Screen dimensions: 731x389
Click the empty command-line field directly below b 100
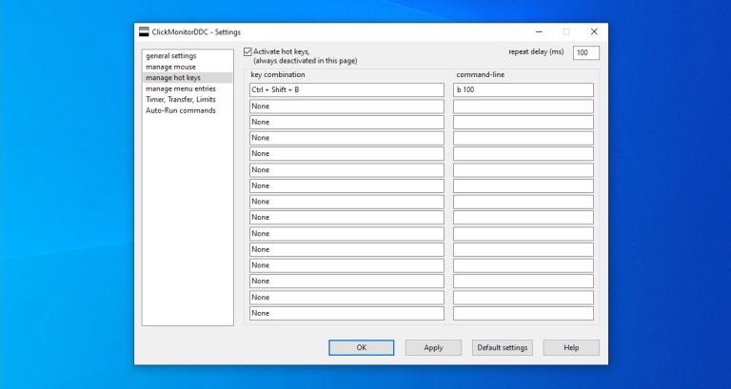[x=524, y=107]
